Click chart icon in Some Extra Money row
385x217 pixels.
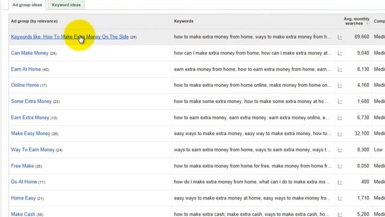340,101
